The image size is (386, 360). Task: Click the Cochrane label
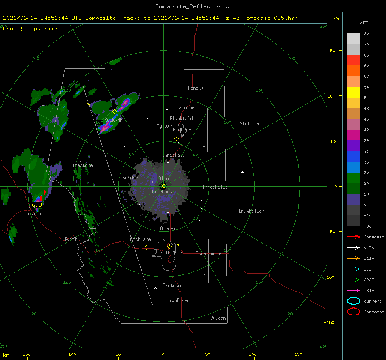[140, 239]
